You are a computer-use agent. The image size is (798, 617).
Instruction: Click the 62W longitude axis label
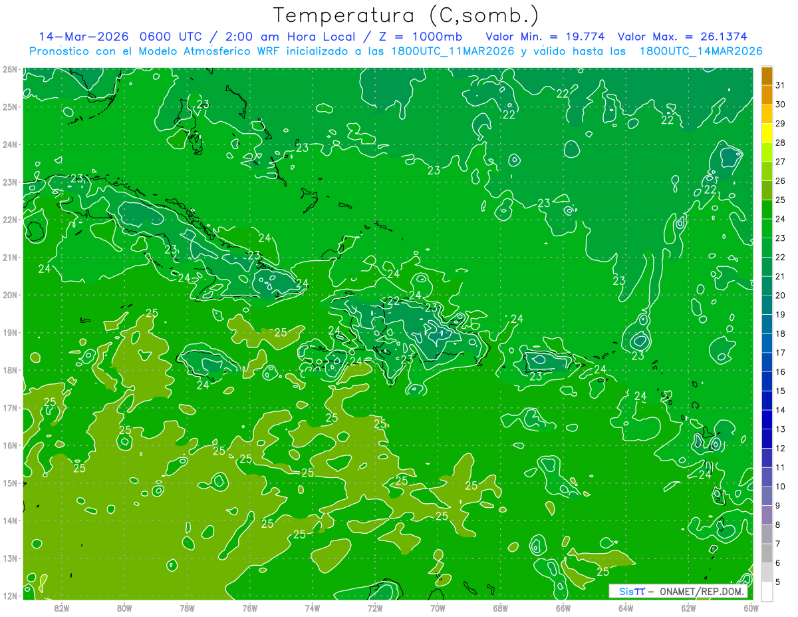(688, 608)
